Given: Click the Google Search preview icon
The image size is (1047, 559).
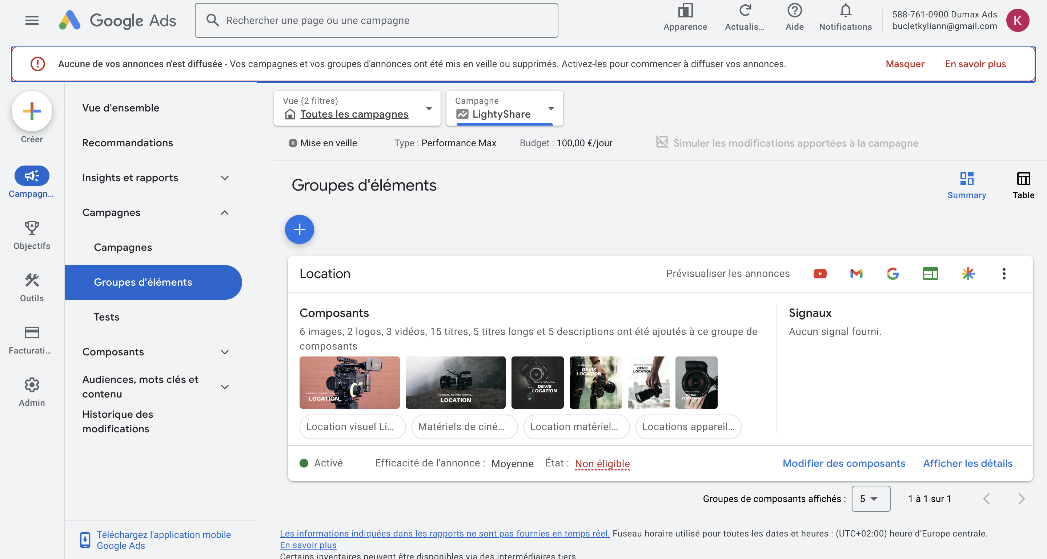Looking at the screenshot, I should click(892, 274).
